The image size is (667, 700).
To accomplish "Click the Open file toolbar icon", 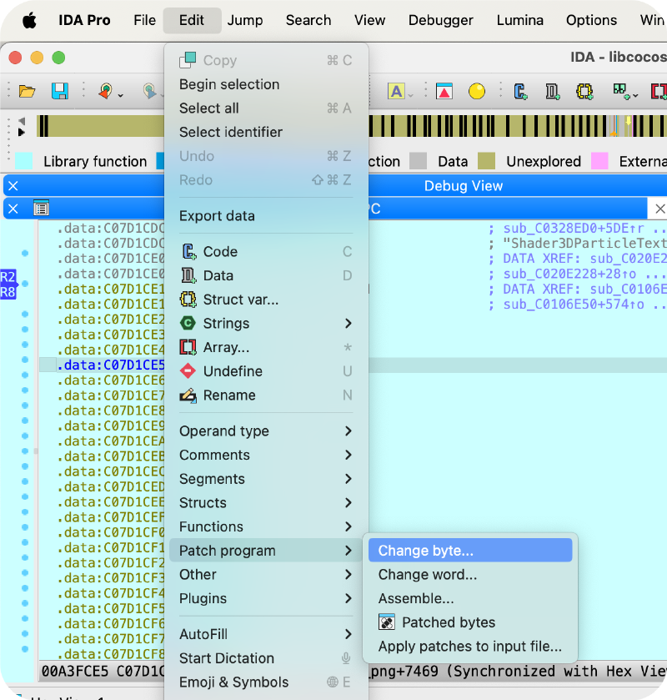I will [27, 91].
